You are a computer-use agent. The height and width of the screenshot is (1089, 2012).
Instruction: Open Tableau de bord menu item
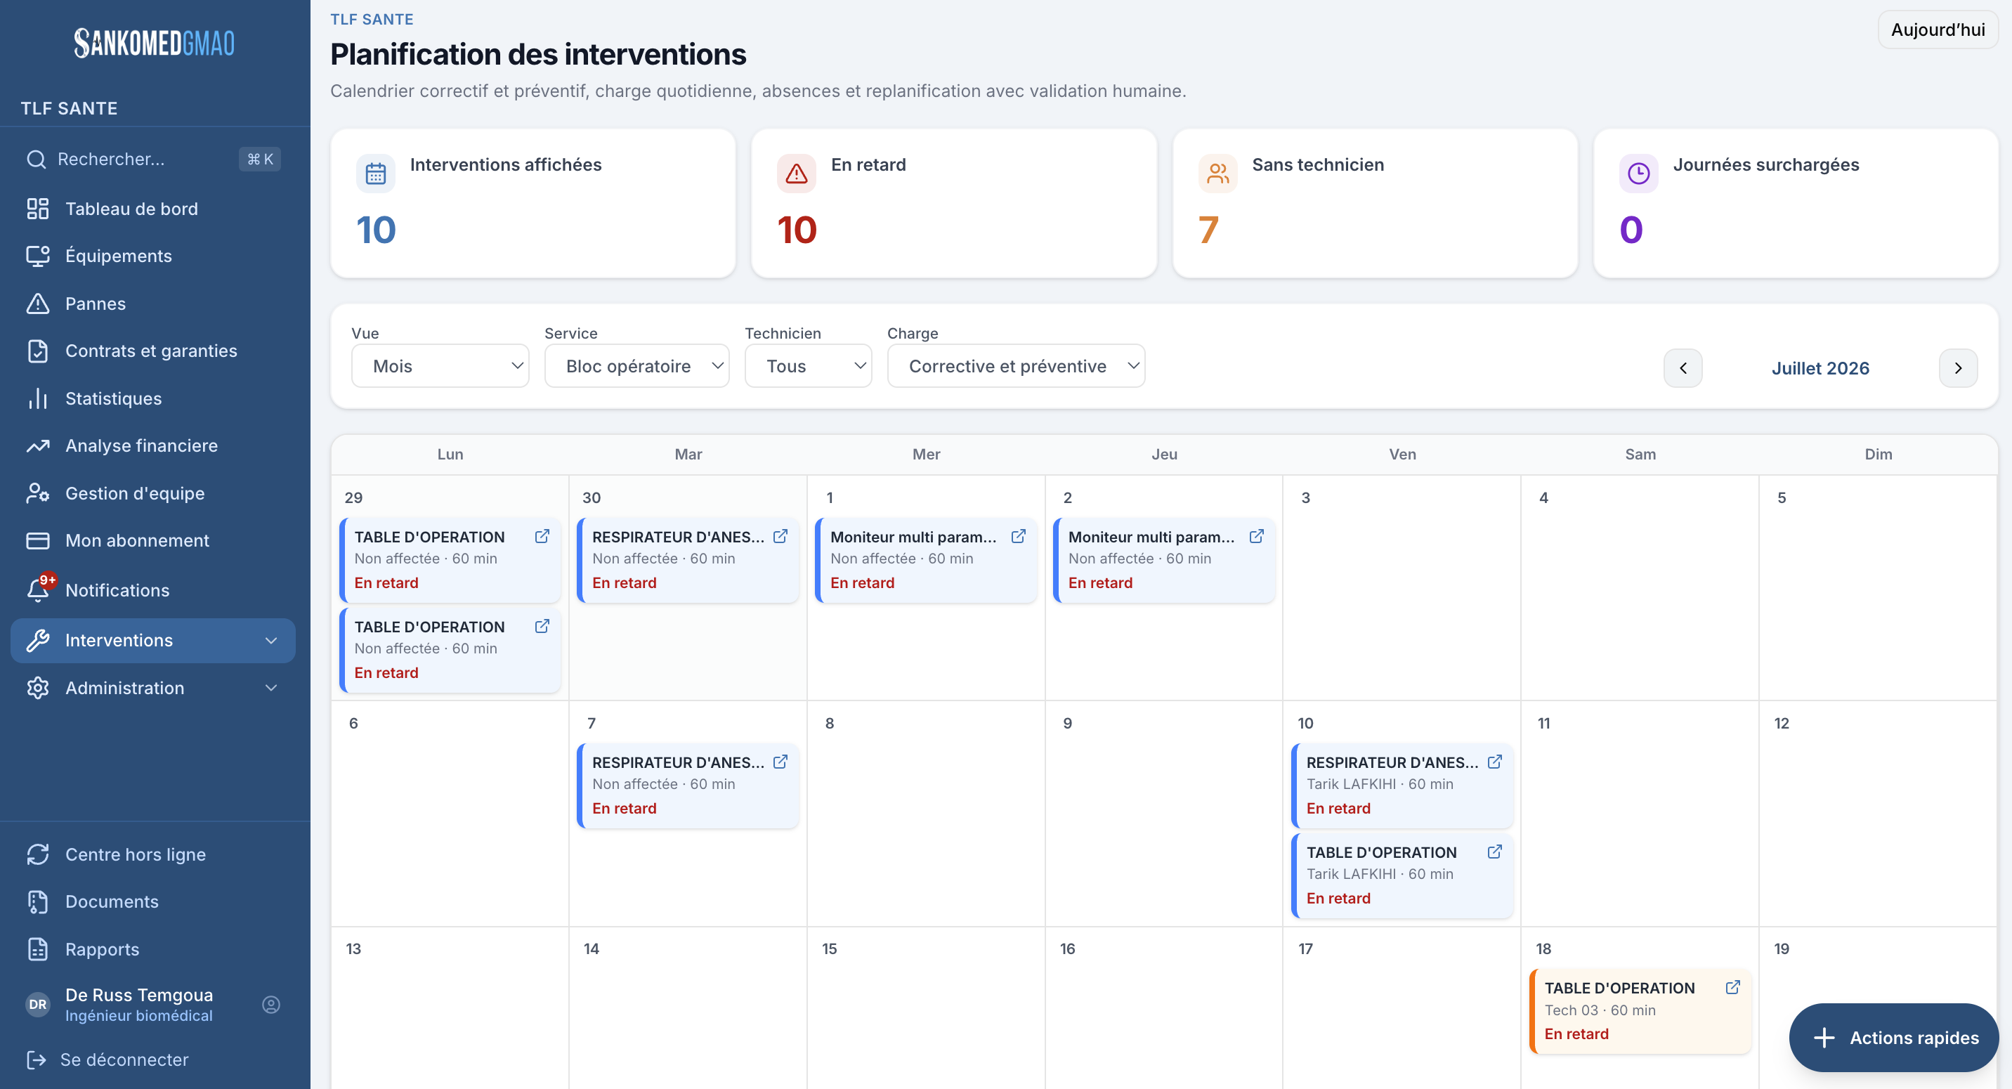point(153,209)
